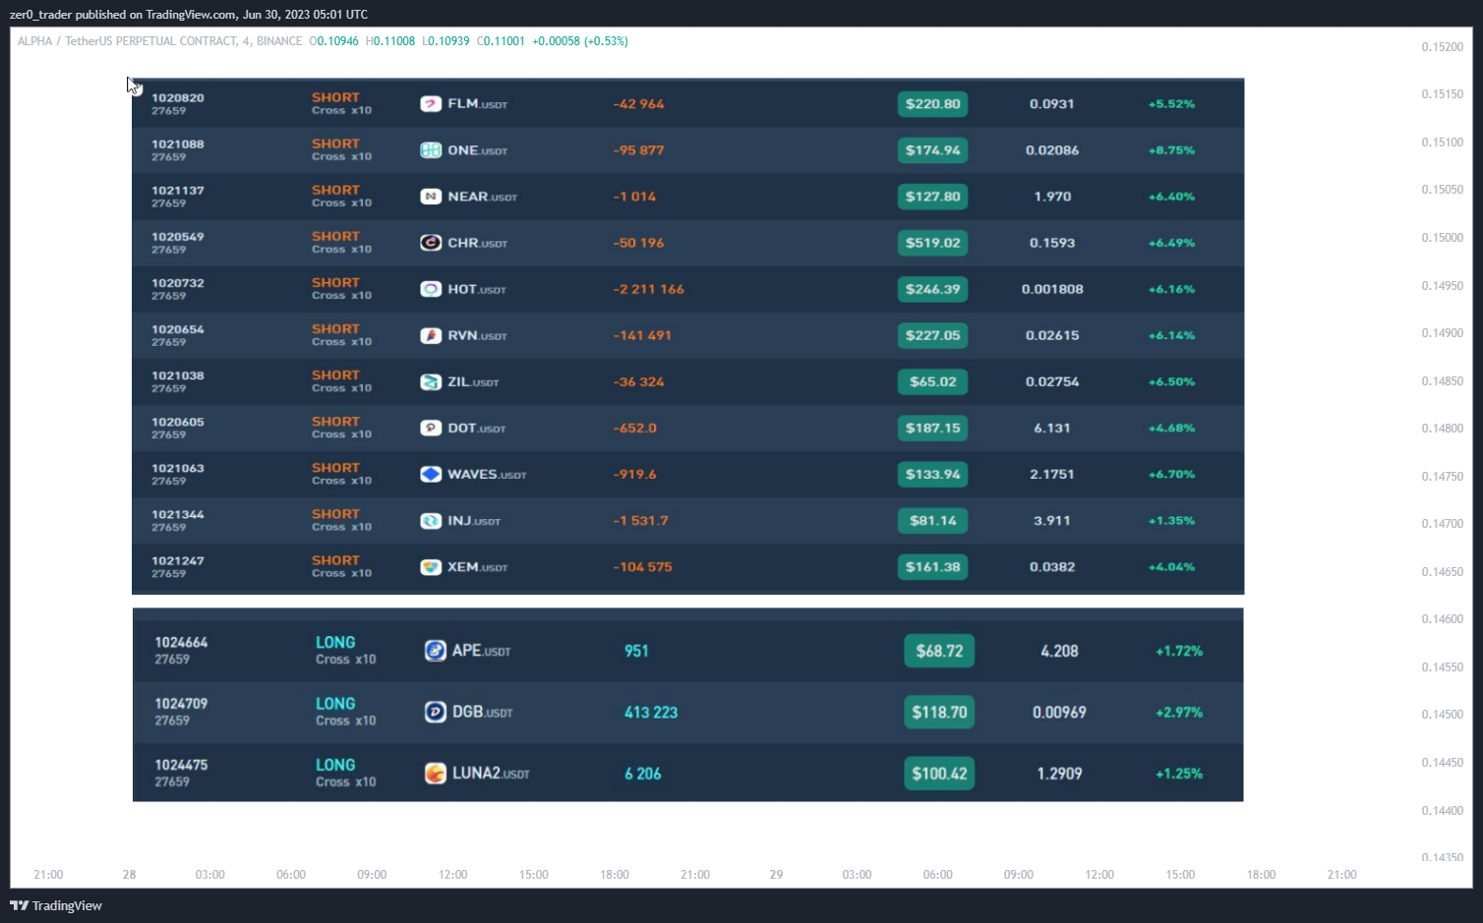
Task: Click the TradingView logo icon
Action: 19,905
